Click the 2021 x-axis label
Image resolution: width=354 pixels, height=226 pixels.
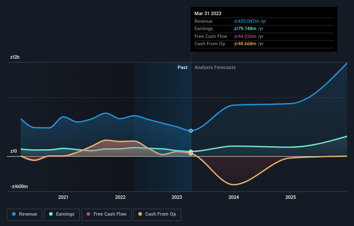click(63, 197)
